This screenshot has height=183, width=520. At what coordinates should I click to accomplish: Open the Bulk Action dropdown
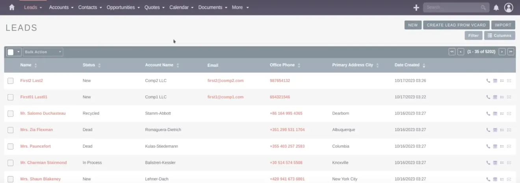(x=43, y=52)
